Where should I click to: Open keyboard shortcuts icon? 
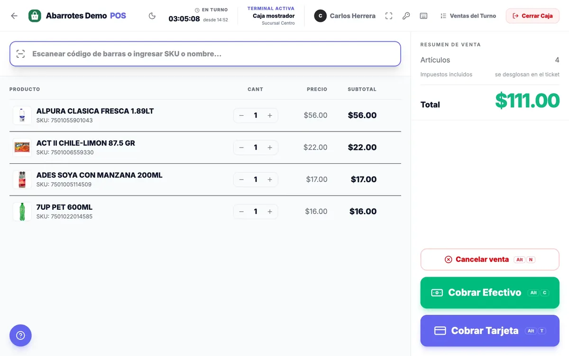[423, 16]
